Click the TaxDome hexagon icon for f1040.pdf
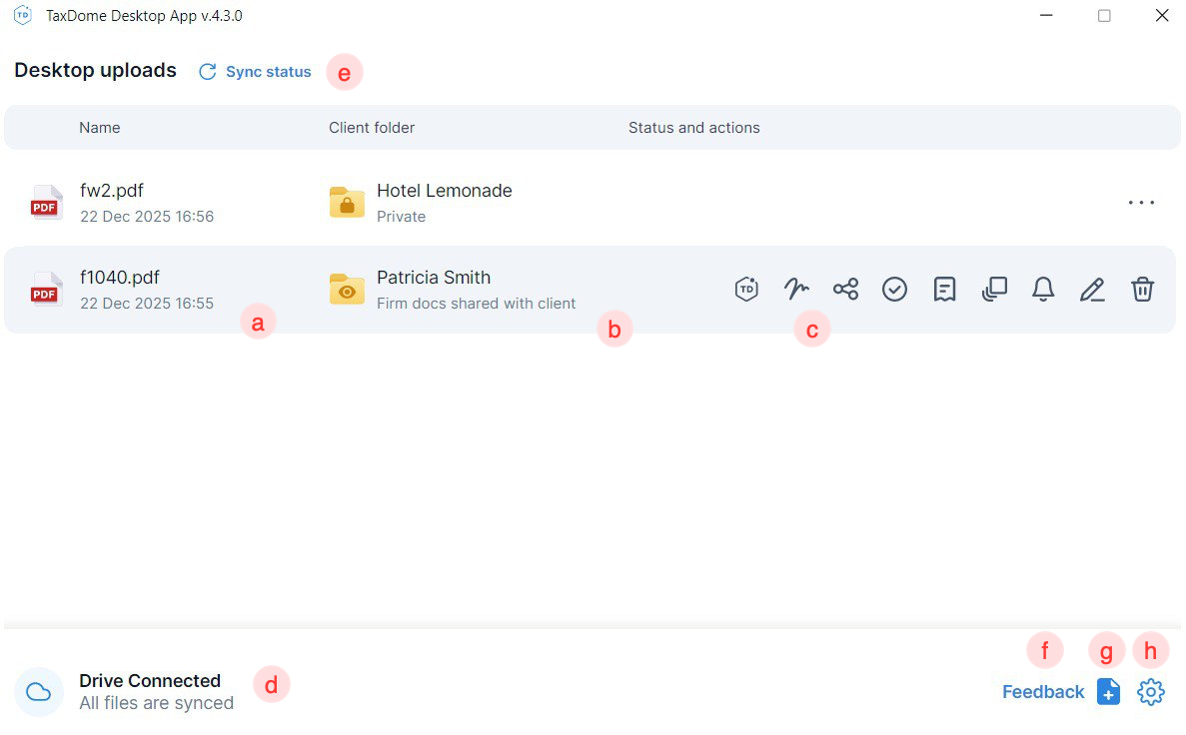Image resolution: width=1186 pixels, height=735 pixels. pyautogui.click(x=746, y=290)
